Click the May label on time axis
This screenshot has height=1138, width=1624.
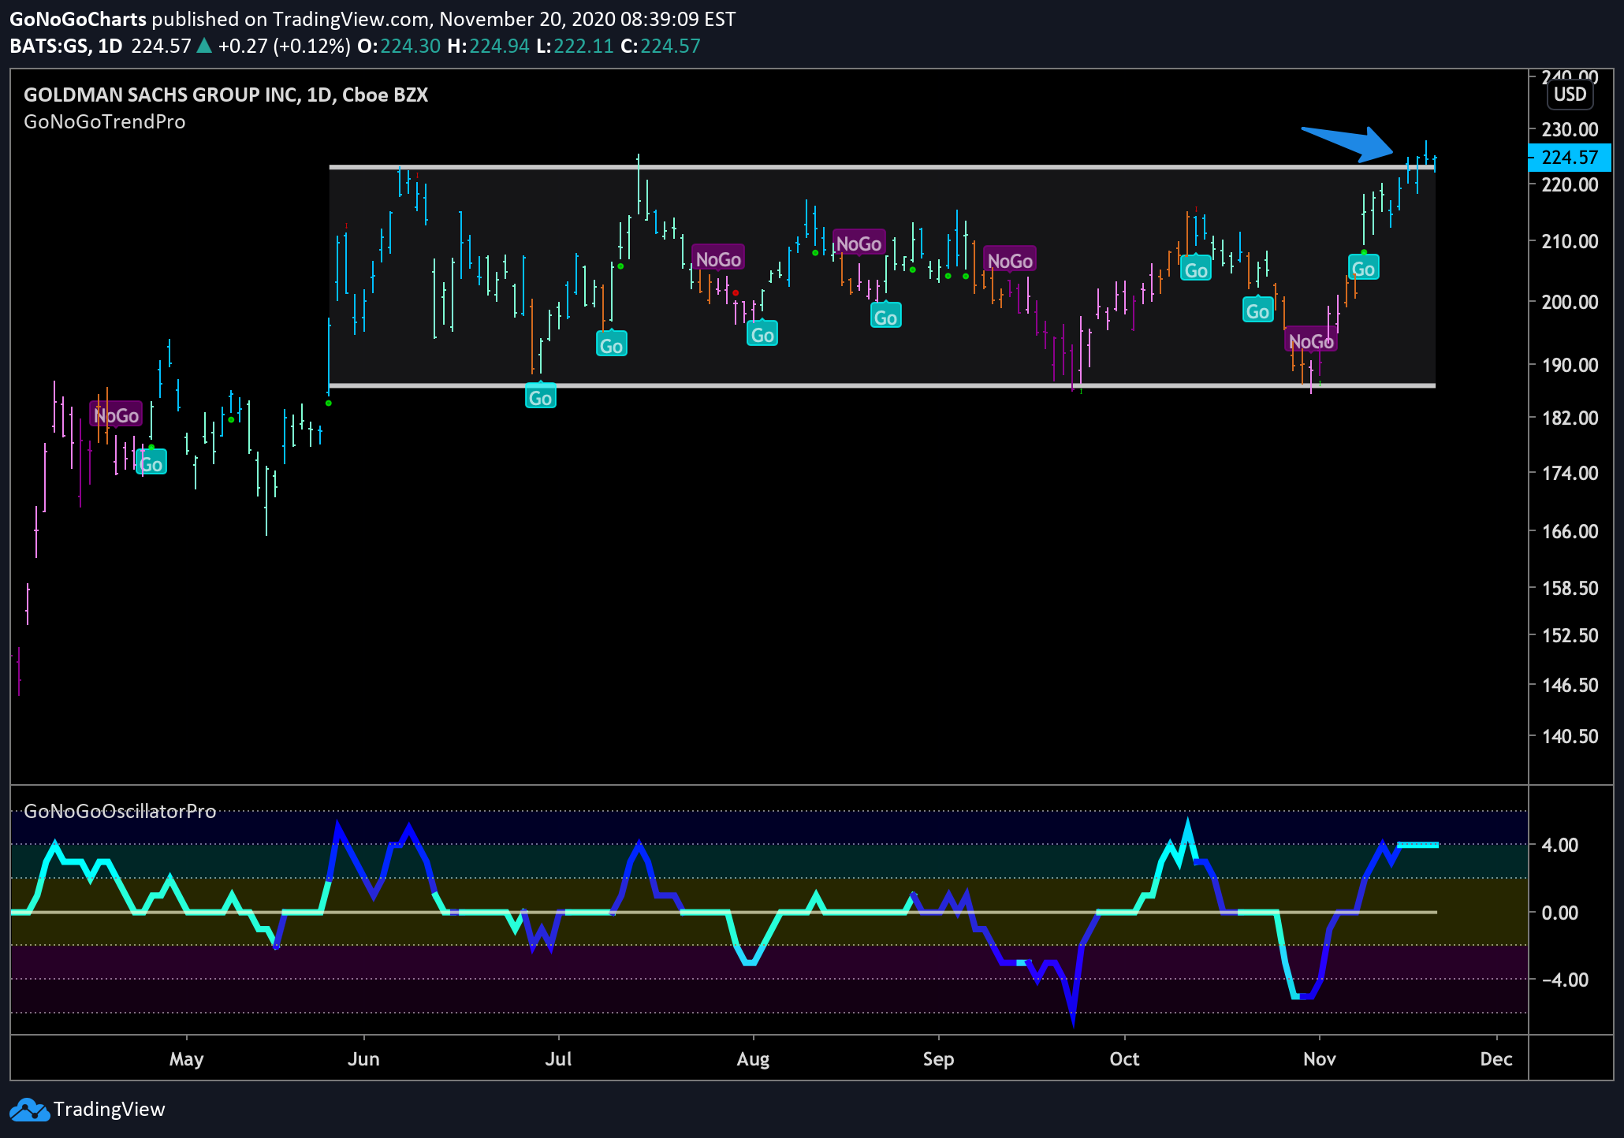(186, 1058)
